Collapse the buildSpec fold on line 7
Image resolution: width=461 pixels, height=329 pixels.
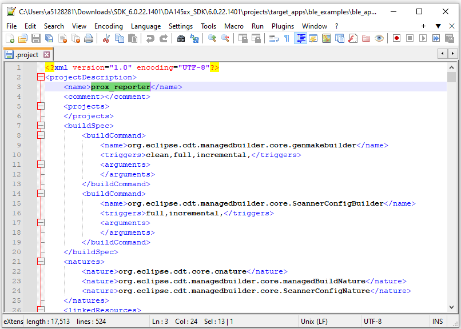click(x=41, y=126)
